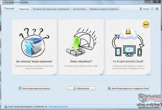
Task: Minimize the True Image window
Action: click(x=147, y=2)
